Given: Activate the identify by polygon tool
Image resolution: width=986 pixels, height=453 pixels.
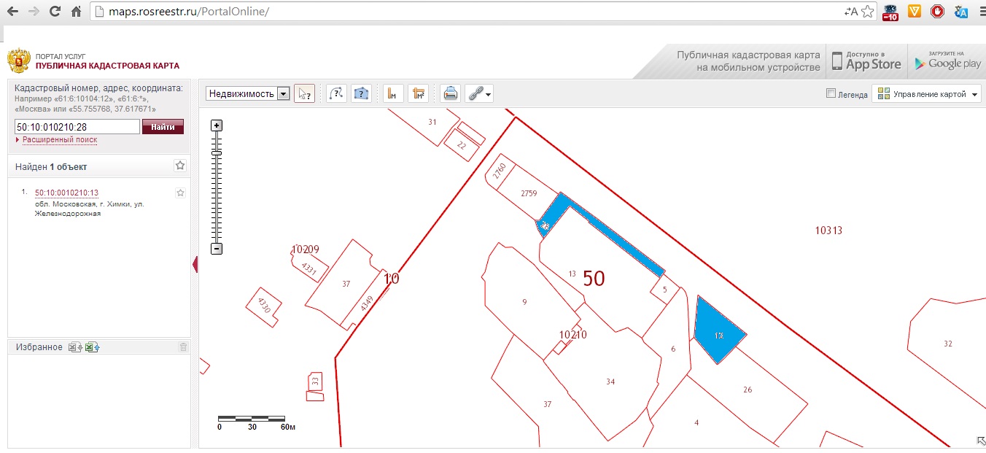Looking at the screenshot, I should [x=361, y=93].
